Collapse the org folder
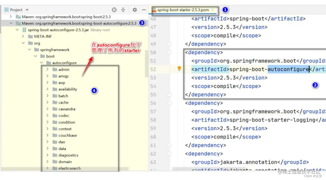Viewport: 326px width, 180px height. [23, 43]
